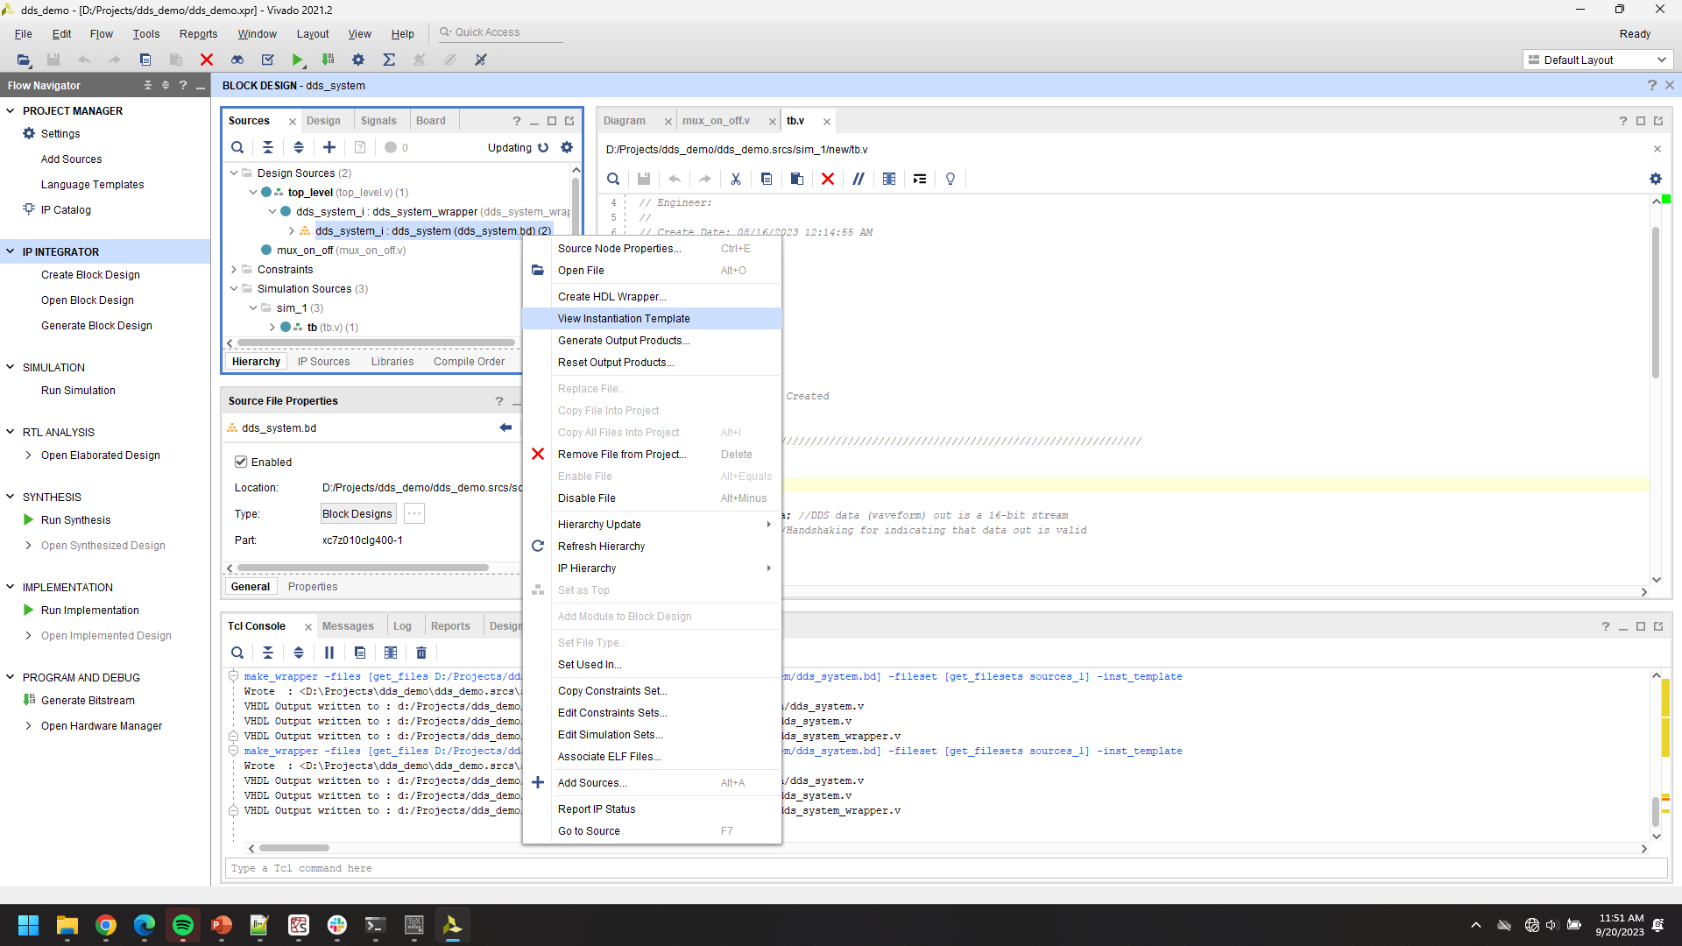Click the red X delete toolbar icon
Screen dimensions: 1682x946
tap(207, 60)
